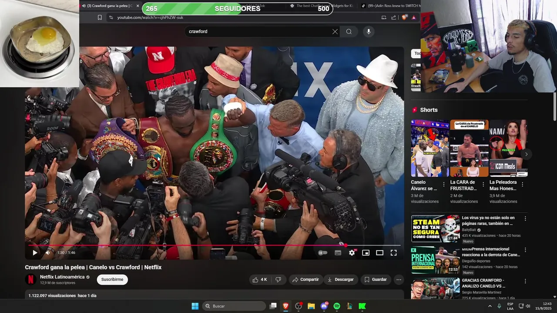
Task: Click the share page icon in address bar
Action: [x=394, y=17]
